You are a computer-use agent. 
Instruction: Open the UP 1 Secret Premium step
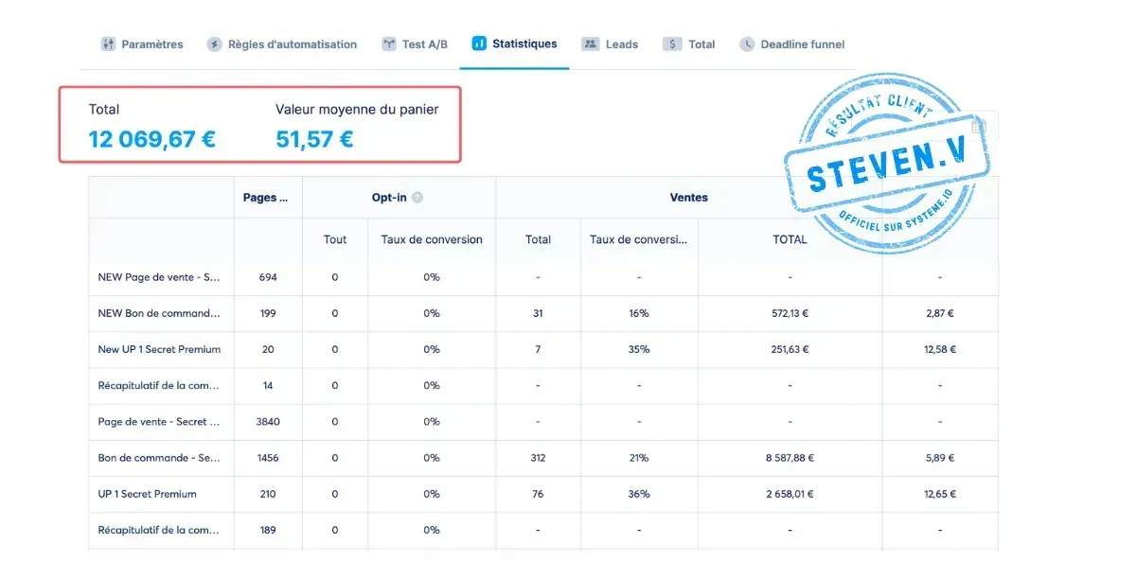pos(150,494)
